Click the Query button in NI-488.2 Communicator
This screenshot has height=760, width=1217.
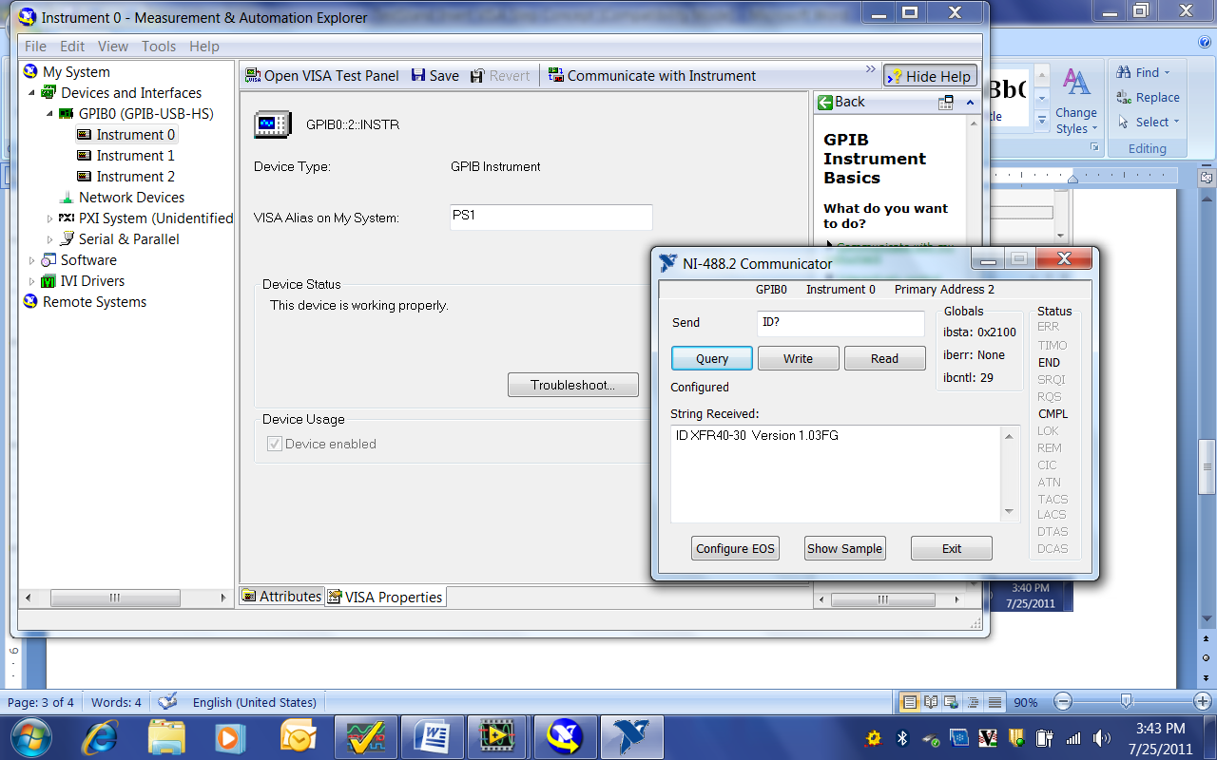coord(712,358)
